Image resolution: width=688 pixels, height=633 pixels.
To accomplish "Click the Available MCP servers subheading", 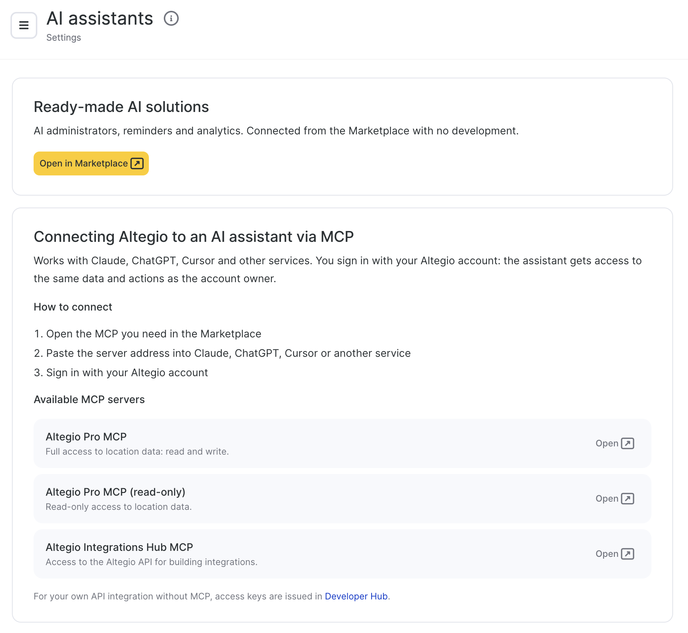I will click(x=89, y=399).
